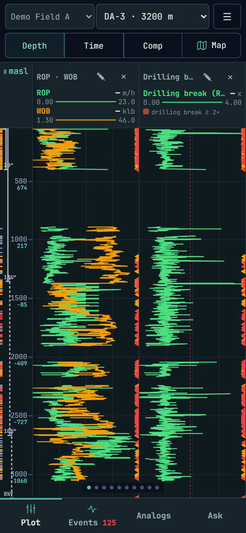
Task: Click the WOB maximum value 46.0
Action: point(127,120)
